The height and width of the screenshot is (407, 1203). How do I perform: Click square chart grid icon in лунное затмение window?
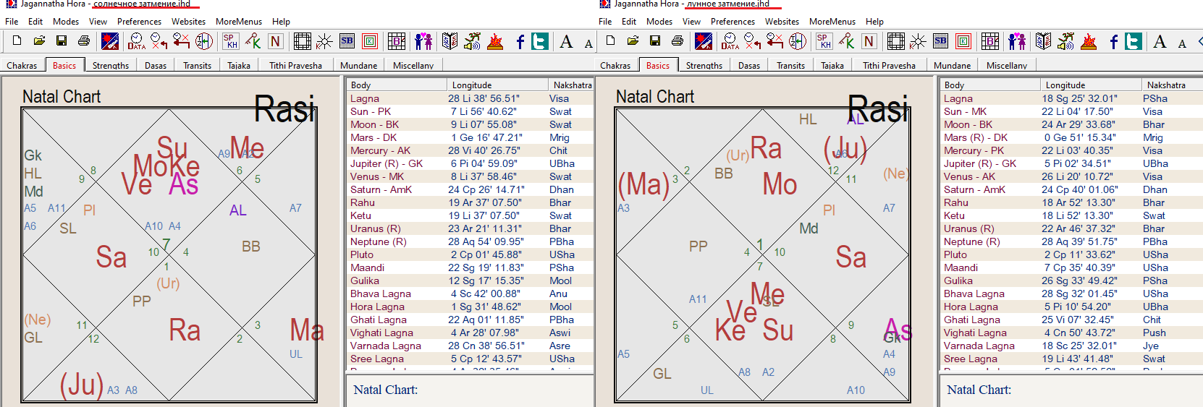[896, 41]
